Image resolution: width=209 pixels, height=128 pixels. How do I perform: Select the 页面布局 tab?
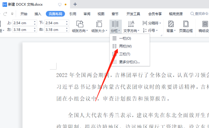(x=55, y=14)
